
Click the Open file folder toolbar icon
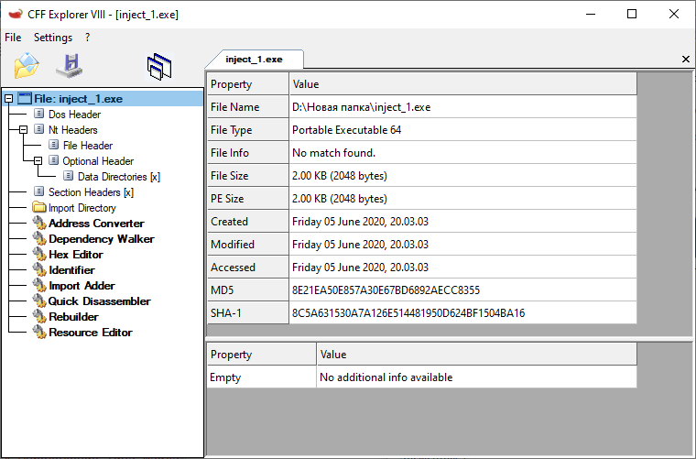[x=27, y=66]
